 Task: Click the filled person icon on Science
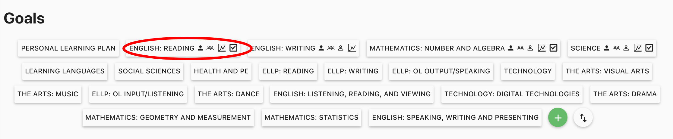(x=607, y=48)
